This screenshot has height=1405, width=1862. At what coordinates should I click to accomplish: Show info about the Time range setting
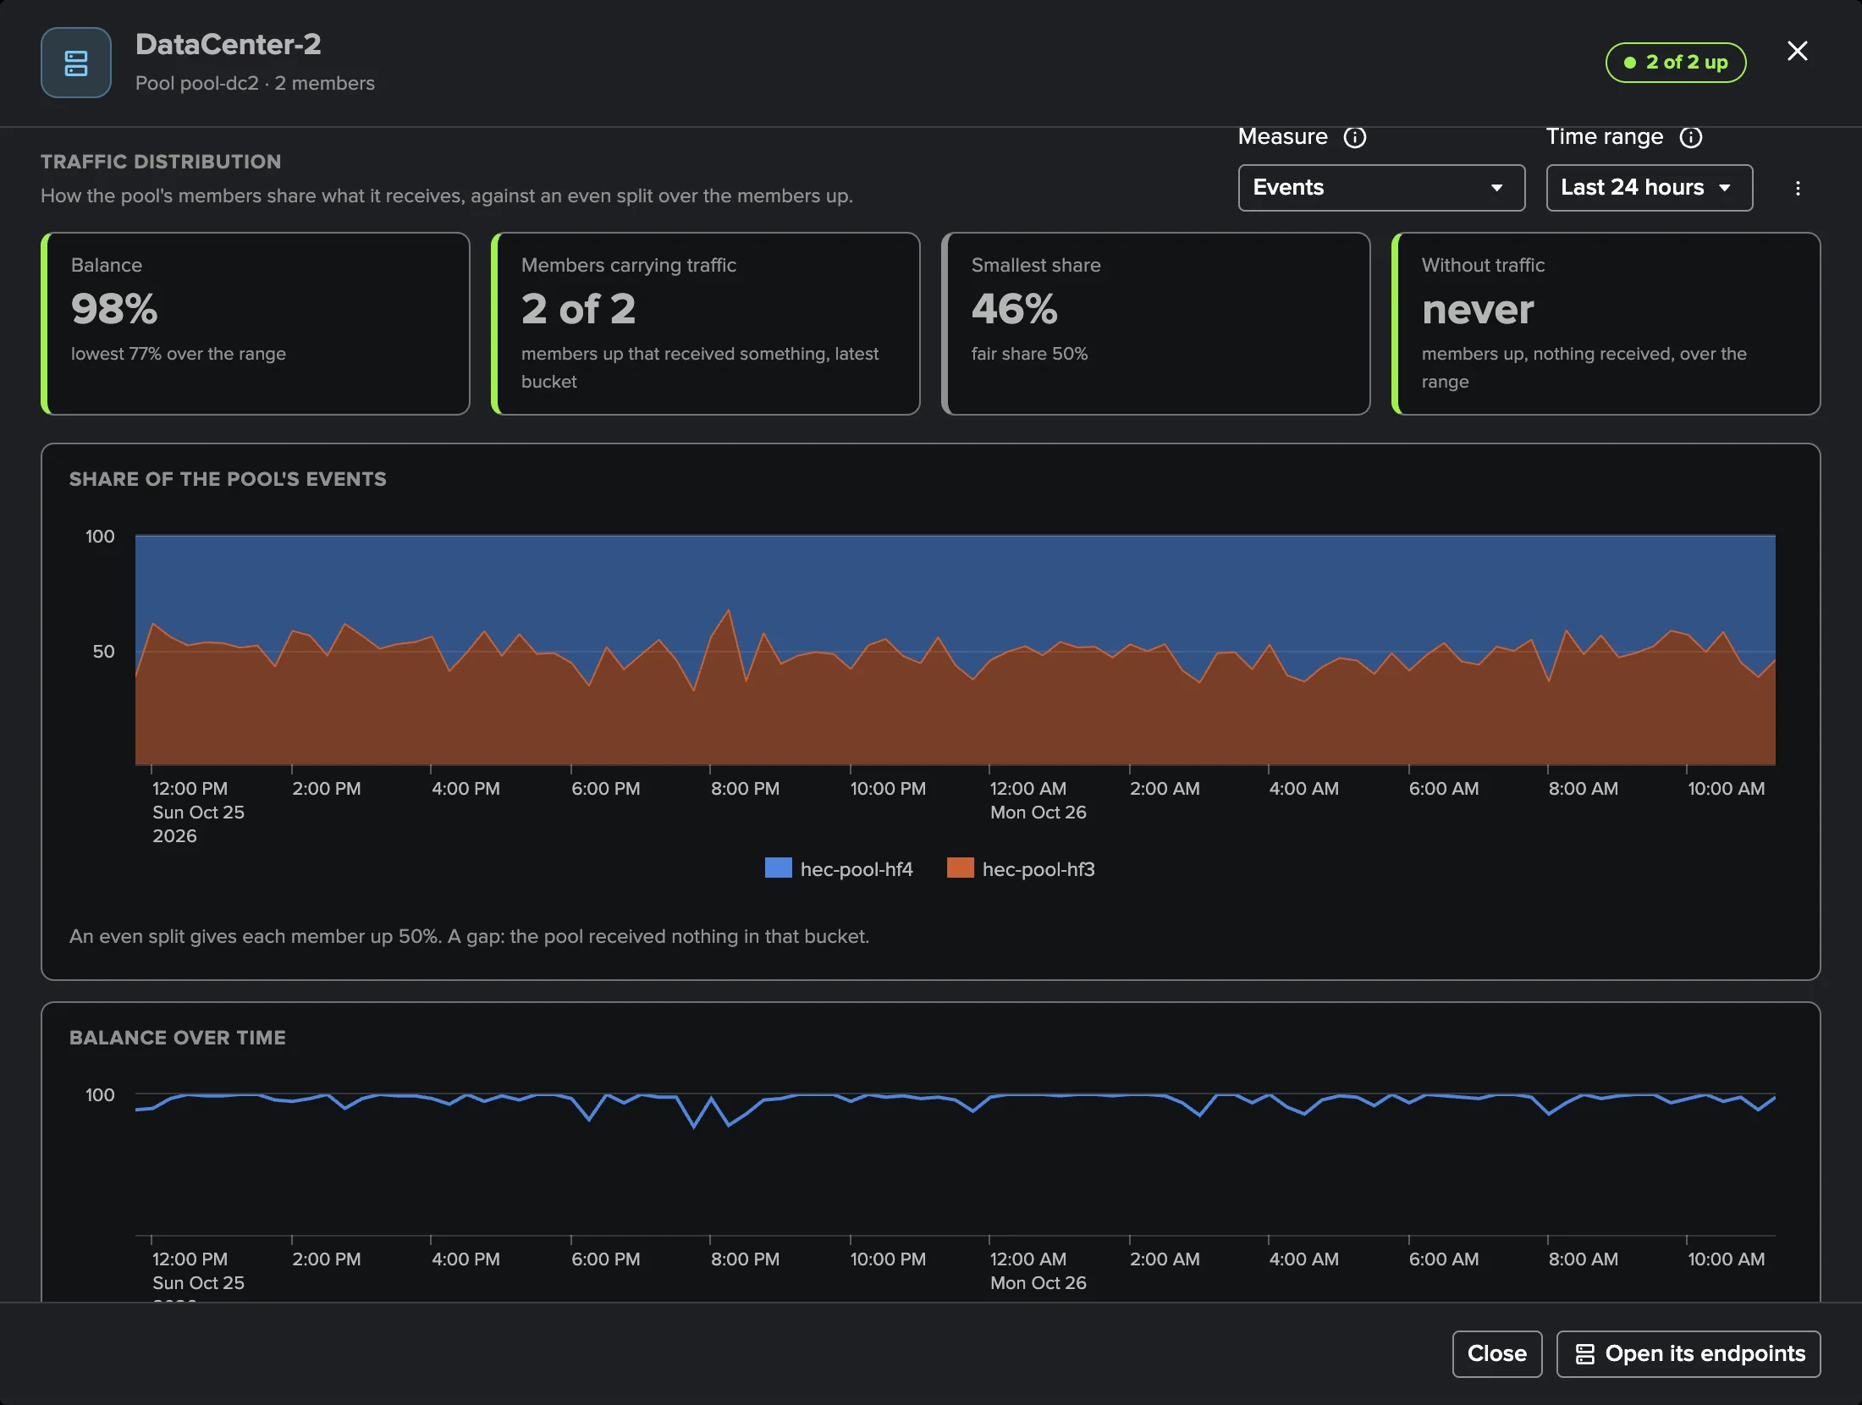pos(1691,137)
